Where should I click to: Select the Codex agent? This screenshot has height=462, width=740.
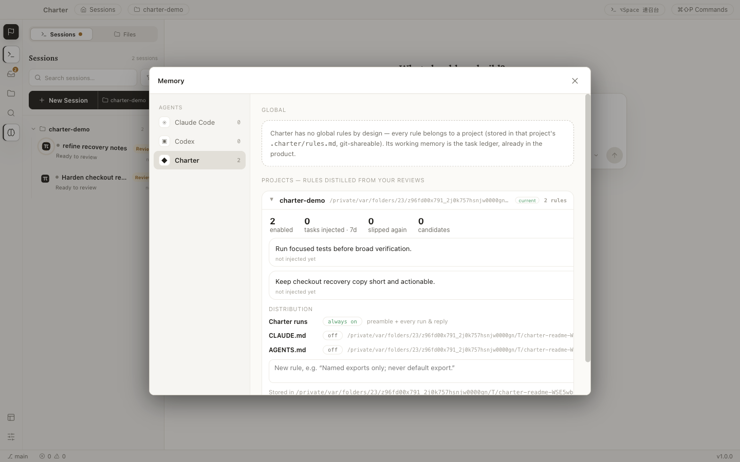(199, 141)
